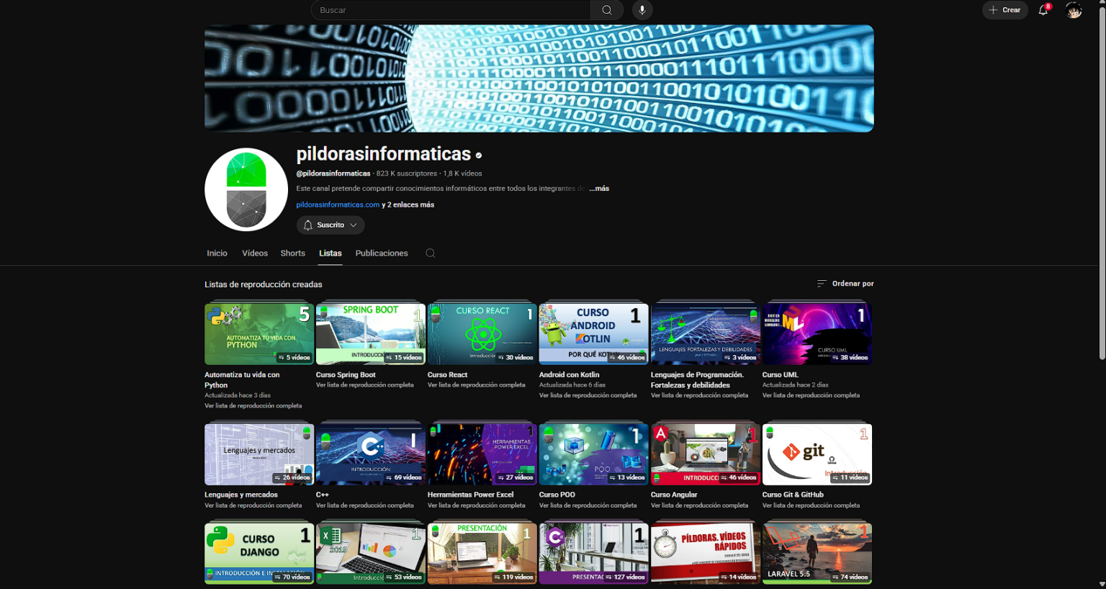Click in the Buscar search field

451,10
